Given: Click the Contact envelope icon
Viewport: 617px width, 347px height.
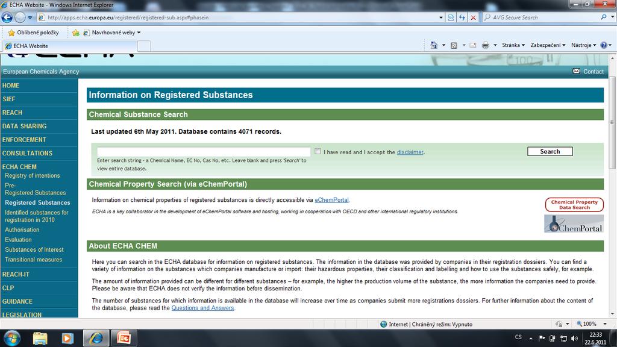Looking at the screenshot, I should [x=576, y=71].
